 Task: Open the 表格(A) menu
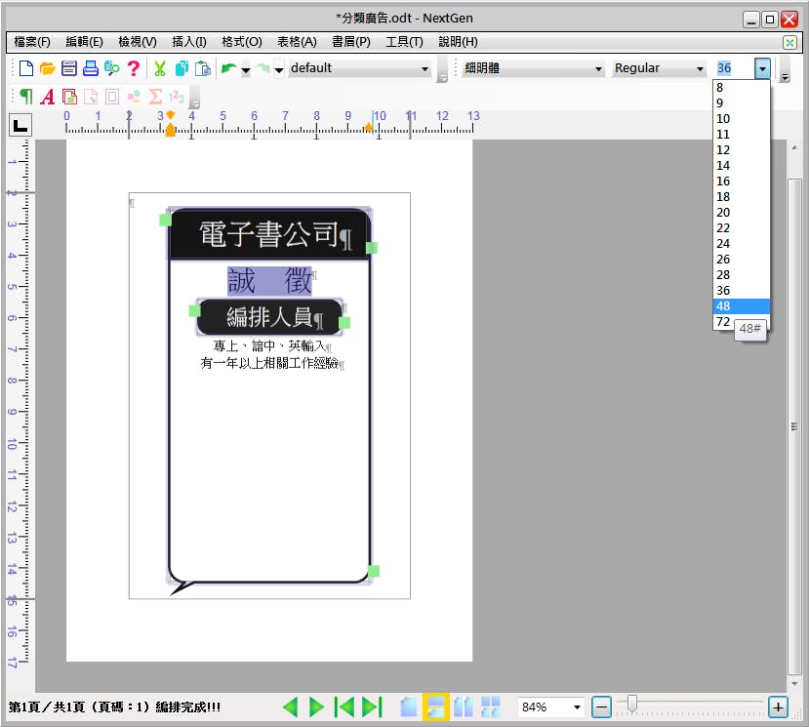pos(297,42)
